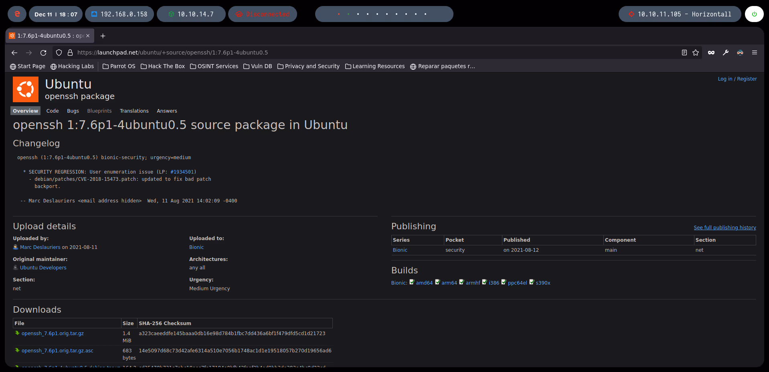
Task: Select the Code tab on Launchpad
Action: pos(53,111)
